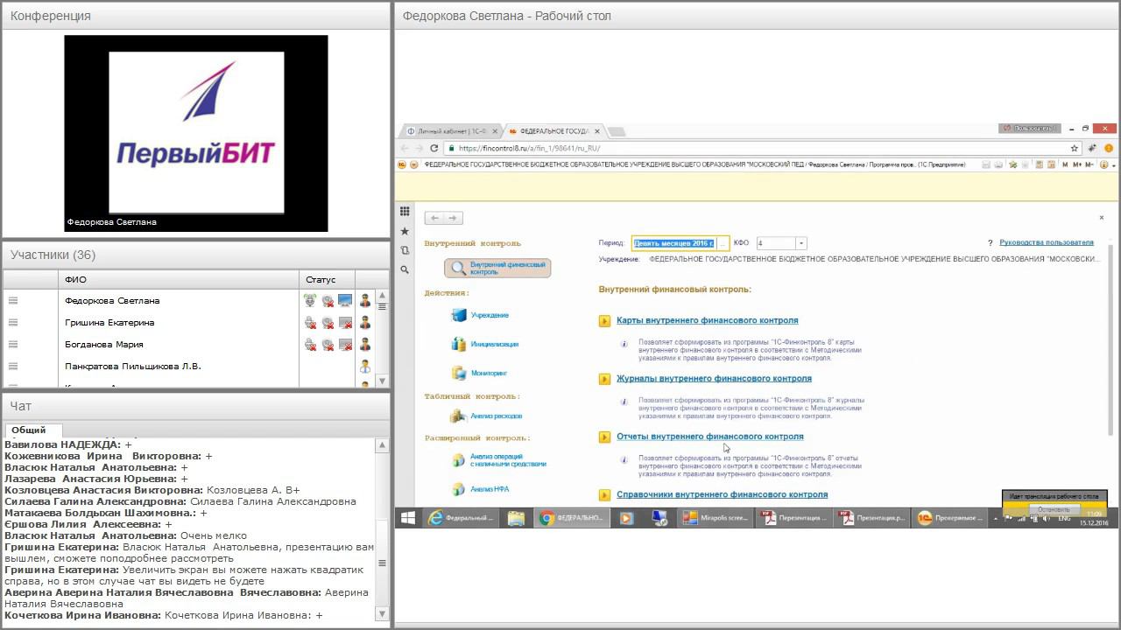Open row menu for Панкратова Пильщикова Л.В.
Screen dimensions: 1121x630
[x=13, y=366]
